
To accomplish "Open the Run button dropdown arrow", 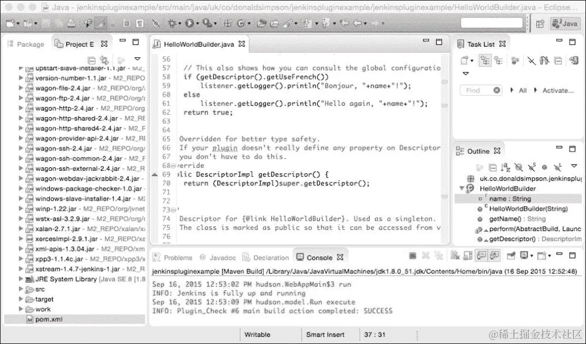I will click(x=197, y=24).
